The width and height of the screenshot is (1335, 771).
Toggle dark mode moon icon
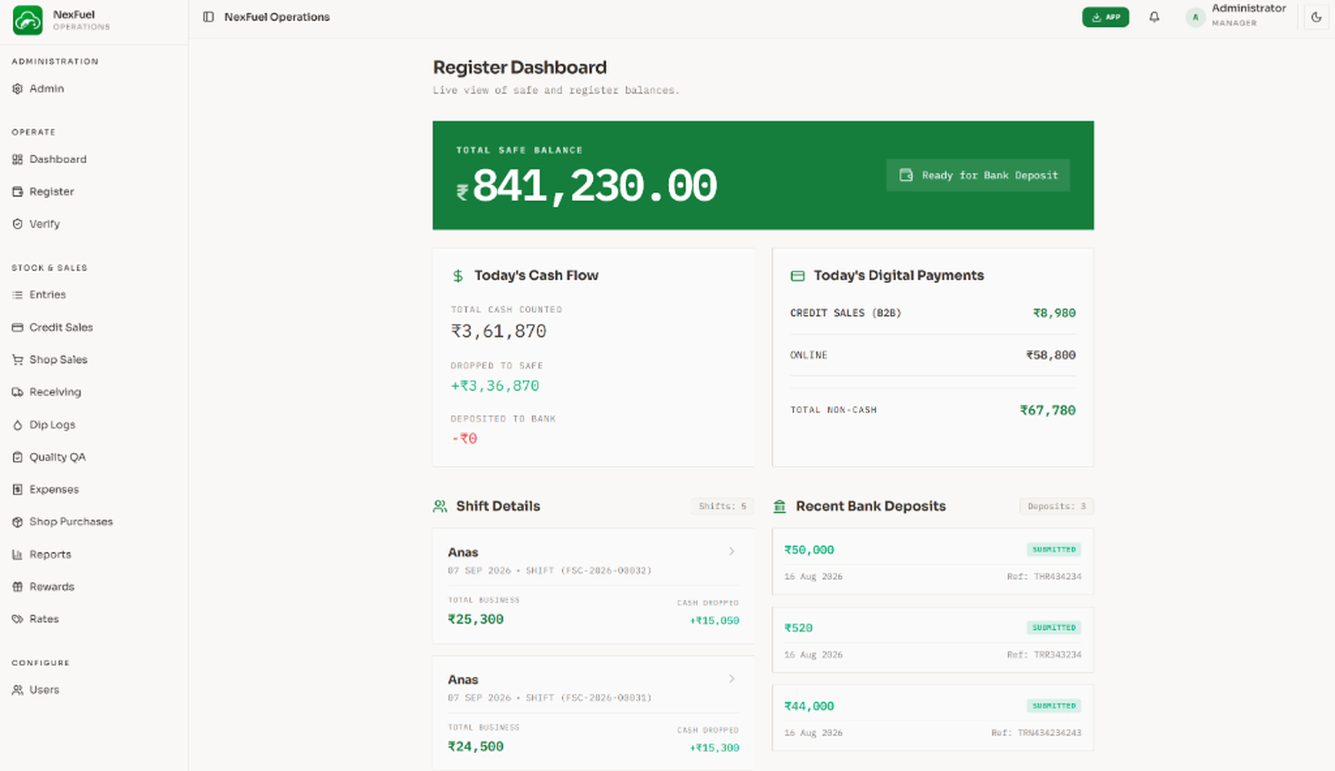coord(1316,18)
